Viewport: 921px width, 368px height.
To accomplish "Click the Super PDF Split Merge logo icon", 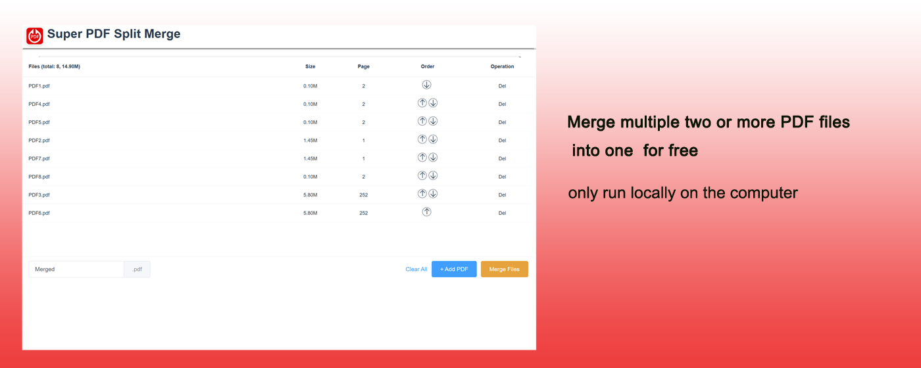I will (x=35, y=36).
